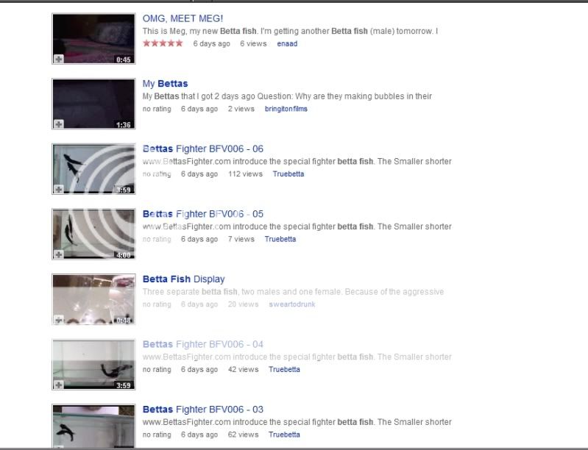Visit Truebetta channel under BFV006 - 04
The image size is (588, 450).
284,369
